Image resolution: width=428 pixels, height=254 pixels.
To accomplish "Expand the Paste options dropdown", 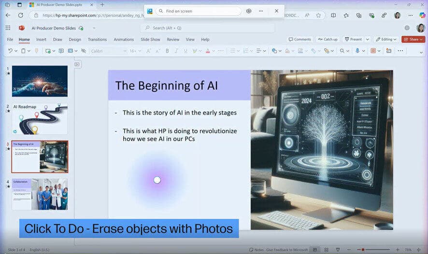I will coord(29,51).
